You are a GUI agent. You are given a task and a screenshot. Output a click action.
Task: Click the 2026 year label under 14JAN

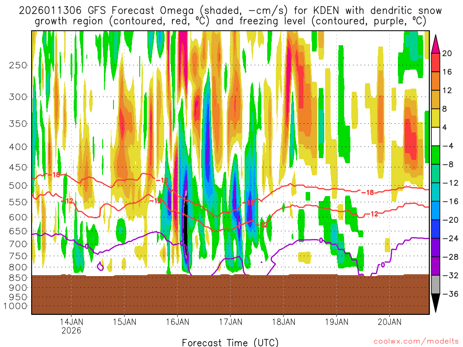(71, 330)
